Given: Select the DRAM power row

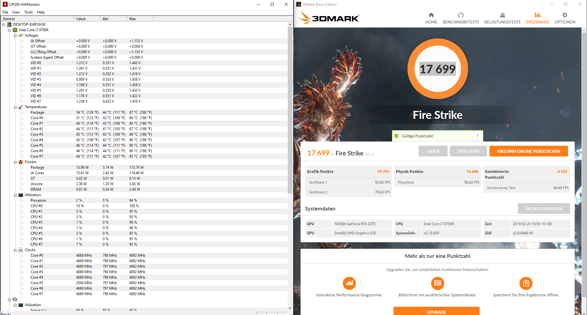Looking at the screenshot, I should click(144, 189).
